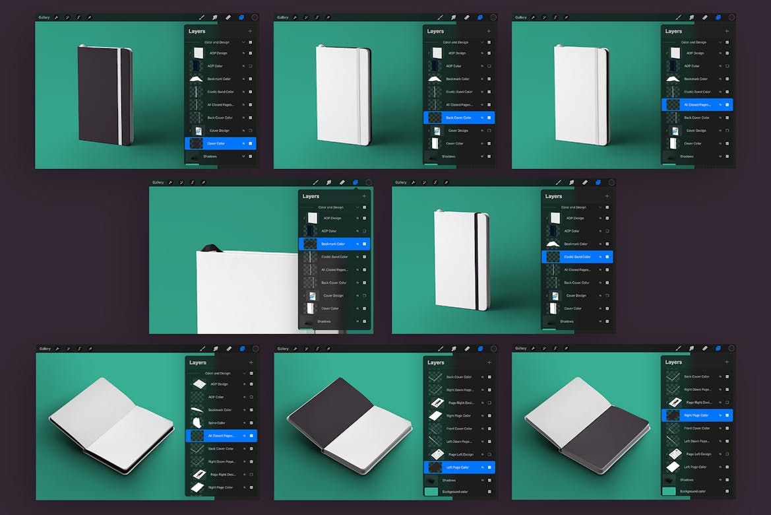Open the Layers panel icon
Screen dimensions: 771x515
pos(243,17)
